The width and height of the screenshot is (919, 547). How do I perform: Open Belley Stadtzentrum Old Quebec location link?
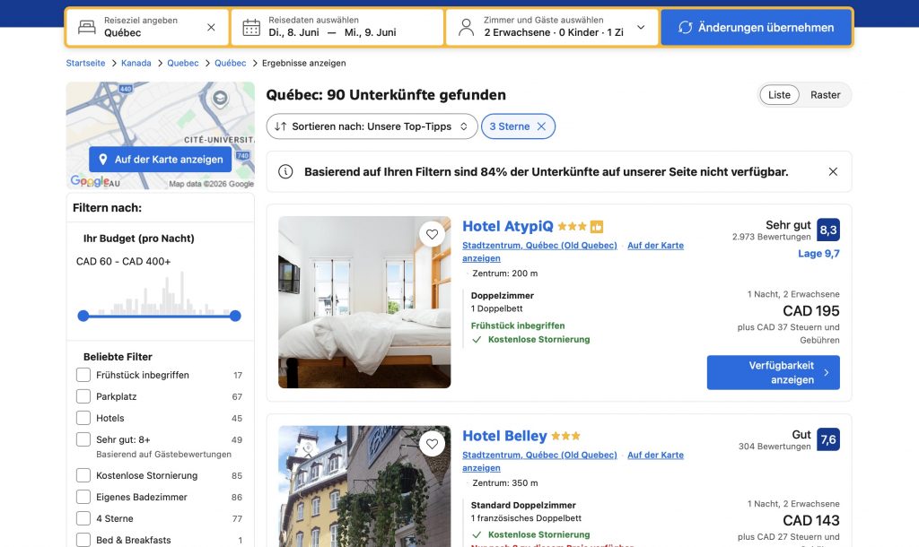click(539, 455)
